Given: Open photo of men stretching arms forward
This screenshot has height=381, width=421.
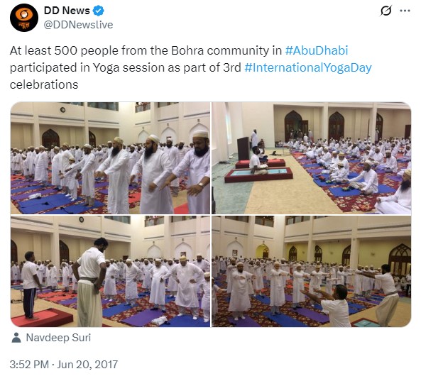Looking at the screenshot, I should click(110, 158).
